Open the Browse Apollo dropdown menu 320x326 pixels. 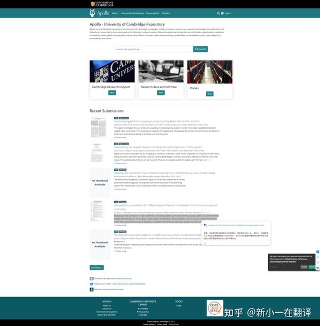click(x=153, y=13)
